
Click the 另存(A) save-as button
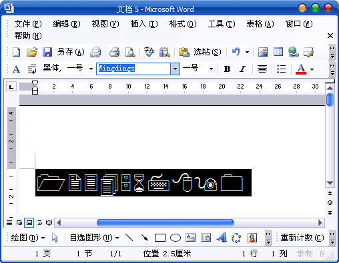pos(71,52)
